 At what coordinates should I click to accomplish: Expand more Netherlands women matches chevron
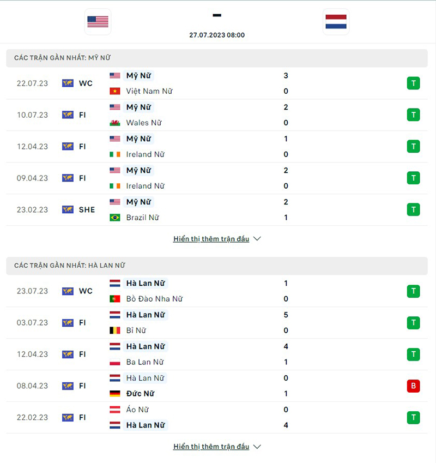257,447
